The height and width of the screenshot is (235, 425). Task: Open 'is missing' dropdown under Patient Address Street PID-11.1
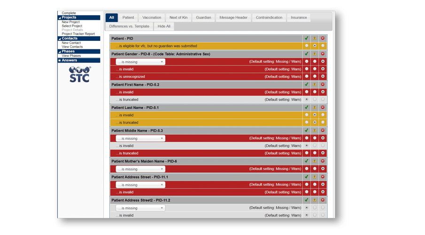click(140, 185)
